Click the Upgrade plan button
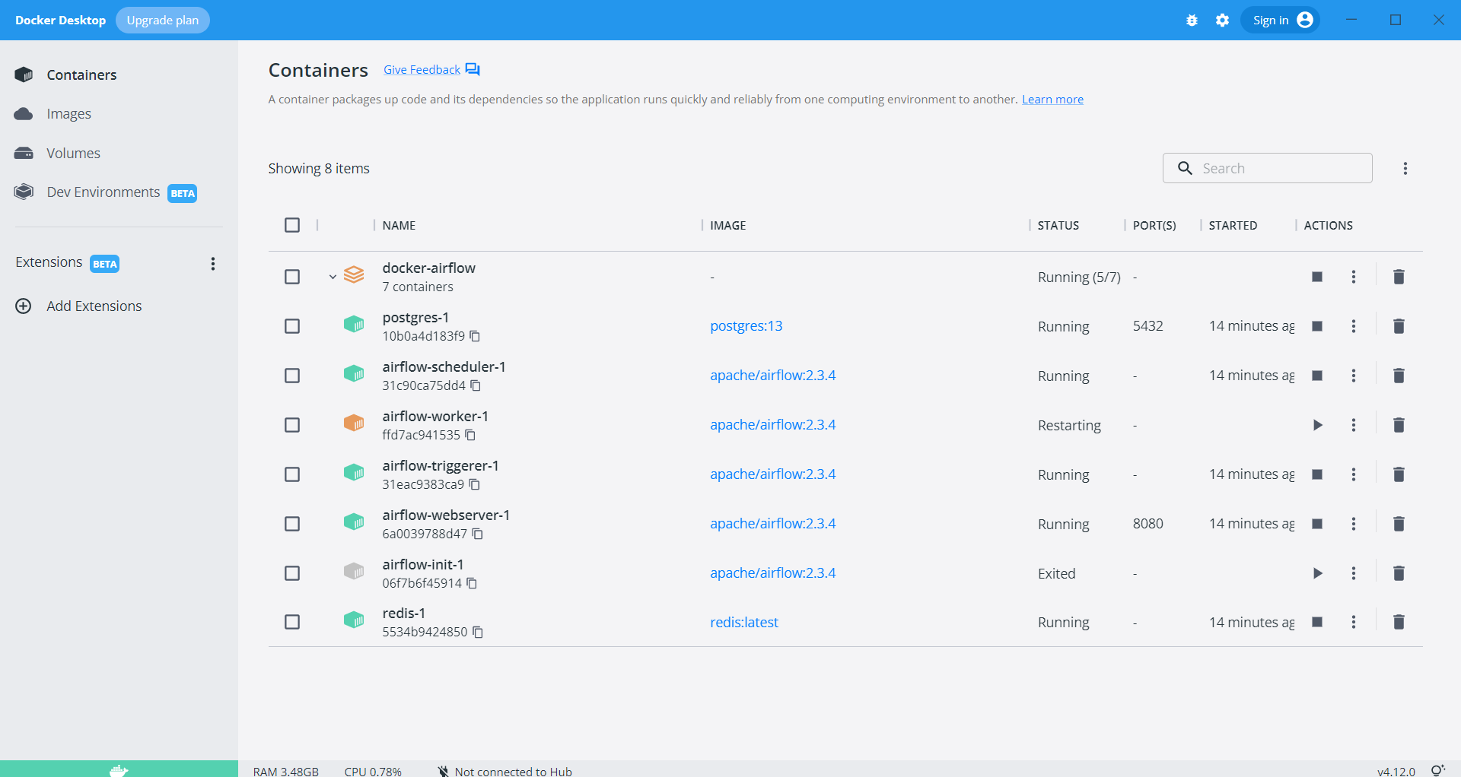Screen dimensions: 1461x777 [x=163, y=21]
